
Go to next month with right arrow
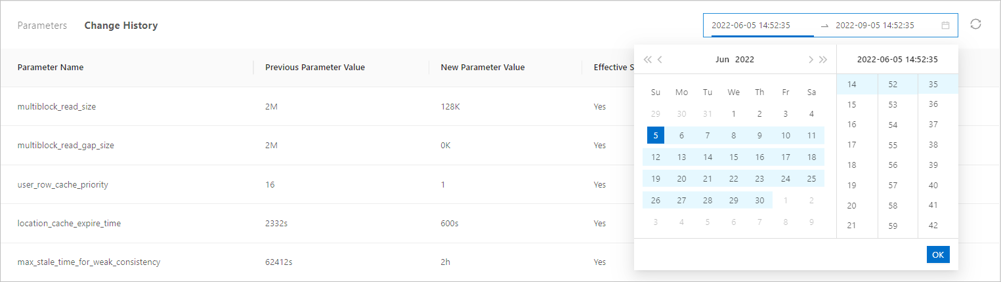(x=811, y=60)
